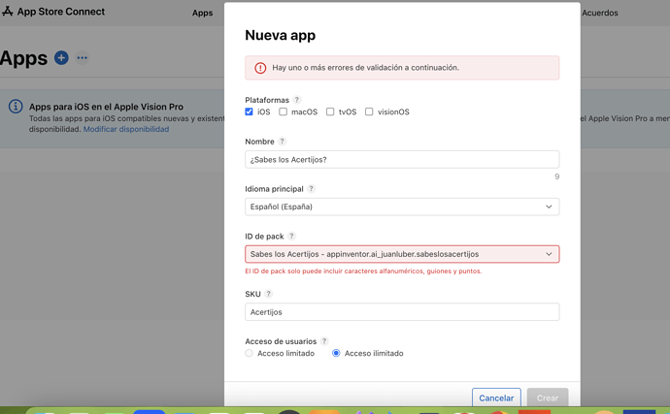Screen dimensions: 670x414
Task: Follow the Modificar disponibilidad link
Action: (x=125, y=129)
